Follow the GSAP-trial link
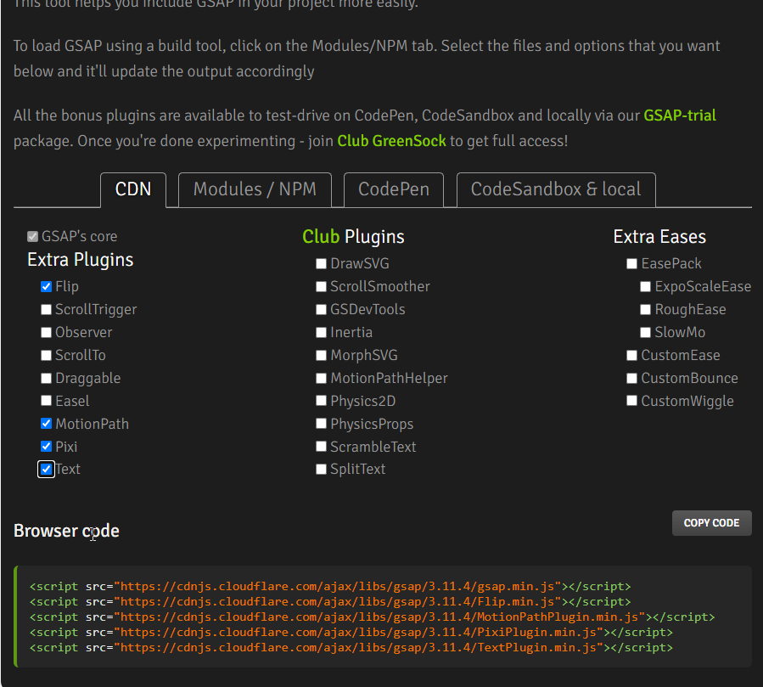 (679, 115)
